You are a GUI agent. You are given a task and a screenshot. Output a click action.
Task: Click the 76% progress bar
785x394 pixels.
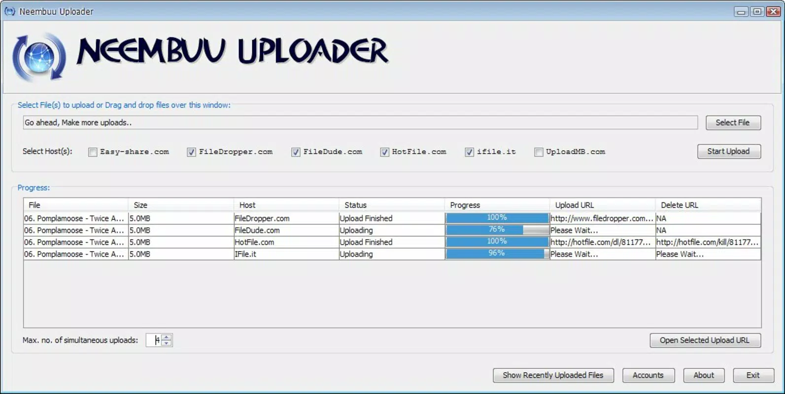pos(497,230)
